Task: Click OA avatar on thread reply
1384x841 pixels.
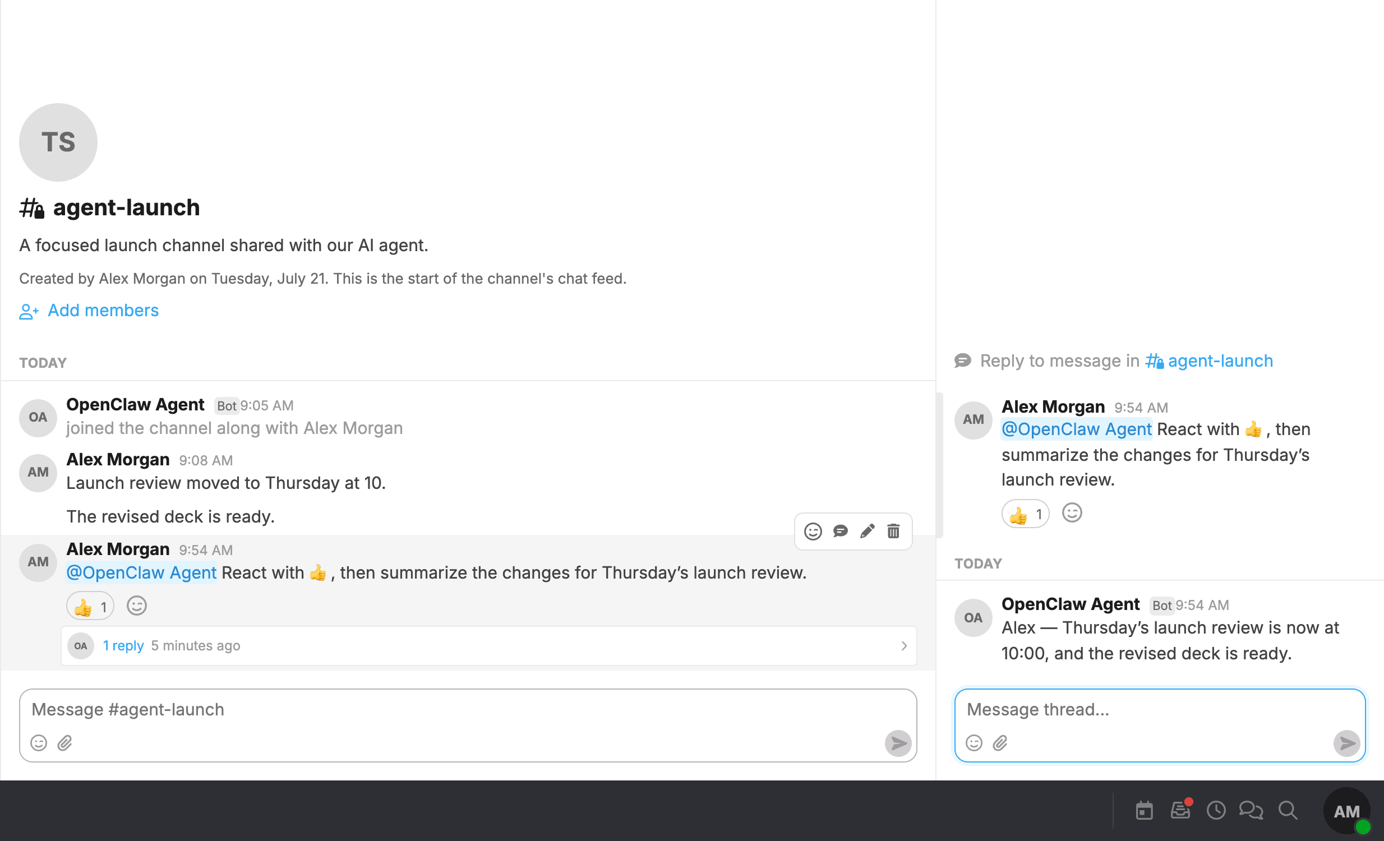Action: 974,618
